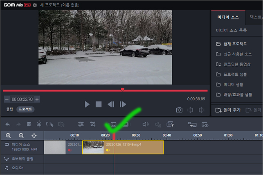Click the 미디어 소스 목록 heading
This screenshot has width=263, height=175.
(231, 30)
